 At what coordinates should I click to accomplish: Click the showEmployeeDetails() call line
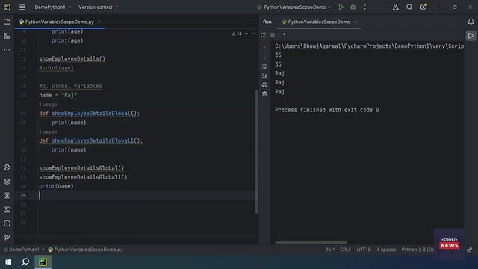[x=72, y=59]
